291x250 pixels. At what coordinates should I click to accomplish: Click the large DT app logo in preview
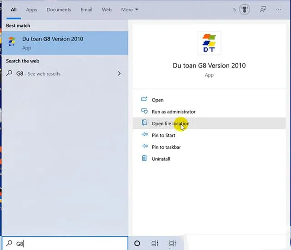point(209,43)
